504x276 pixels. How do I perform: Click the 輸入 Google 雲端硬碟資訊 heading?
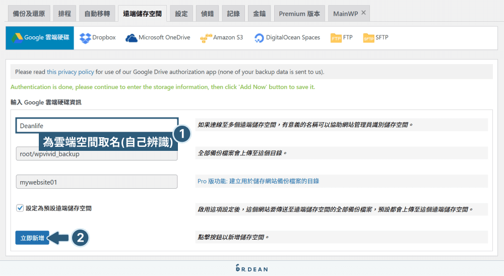click(46, 102)
